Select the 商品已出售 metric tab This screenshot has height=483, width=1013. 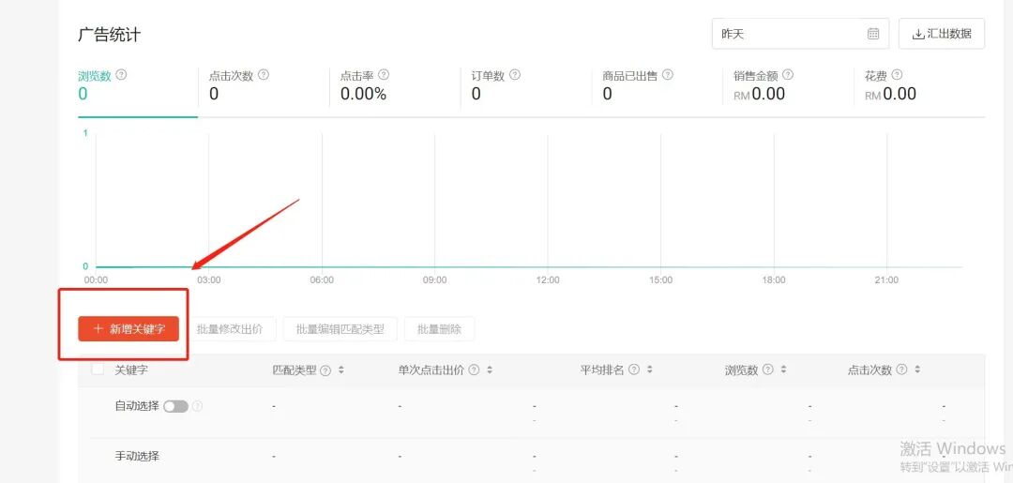coord(658,85)
